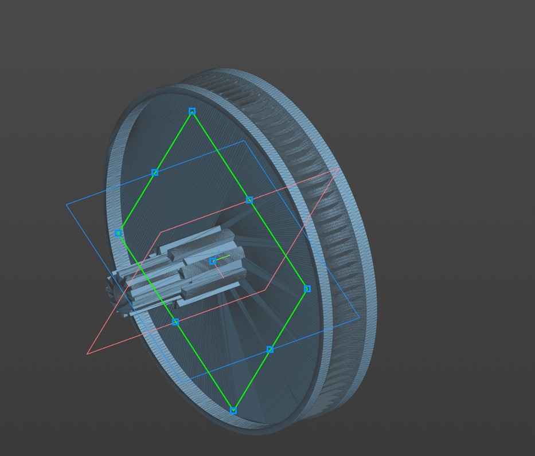Select the bottom corner handle of green plane

coord(233,411)
